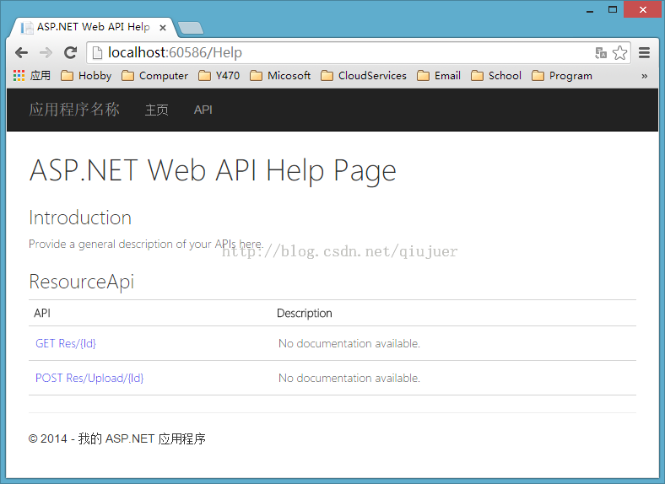The height and width of the screenshot is (484, 665).
Task: Expand the bookmarks overflow chevron
Action: (x=644, y=76)
